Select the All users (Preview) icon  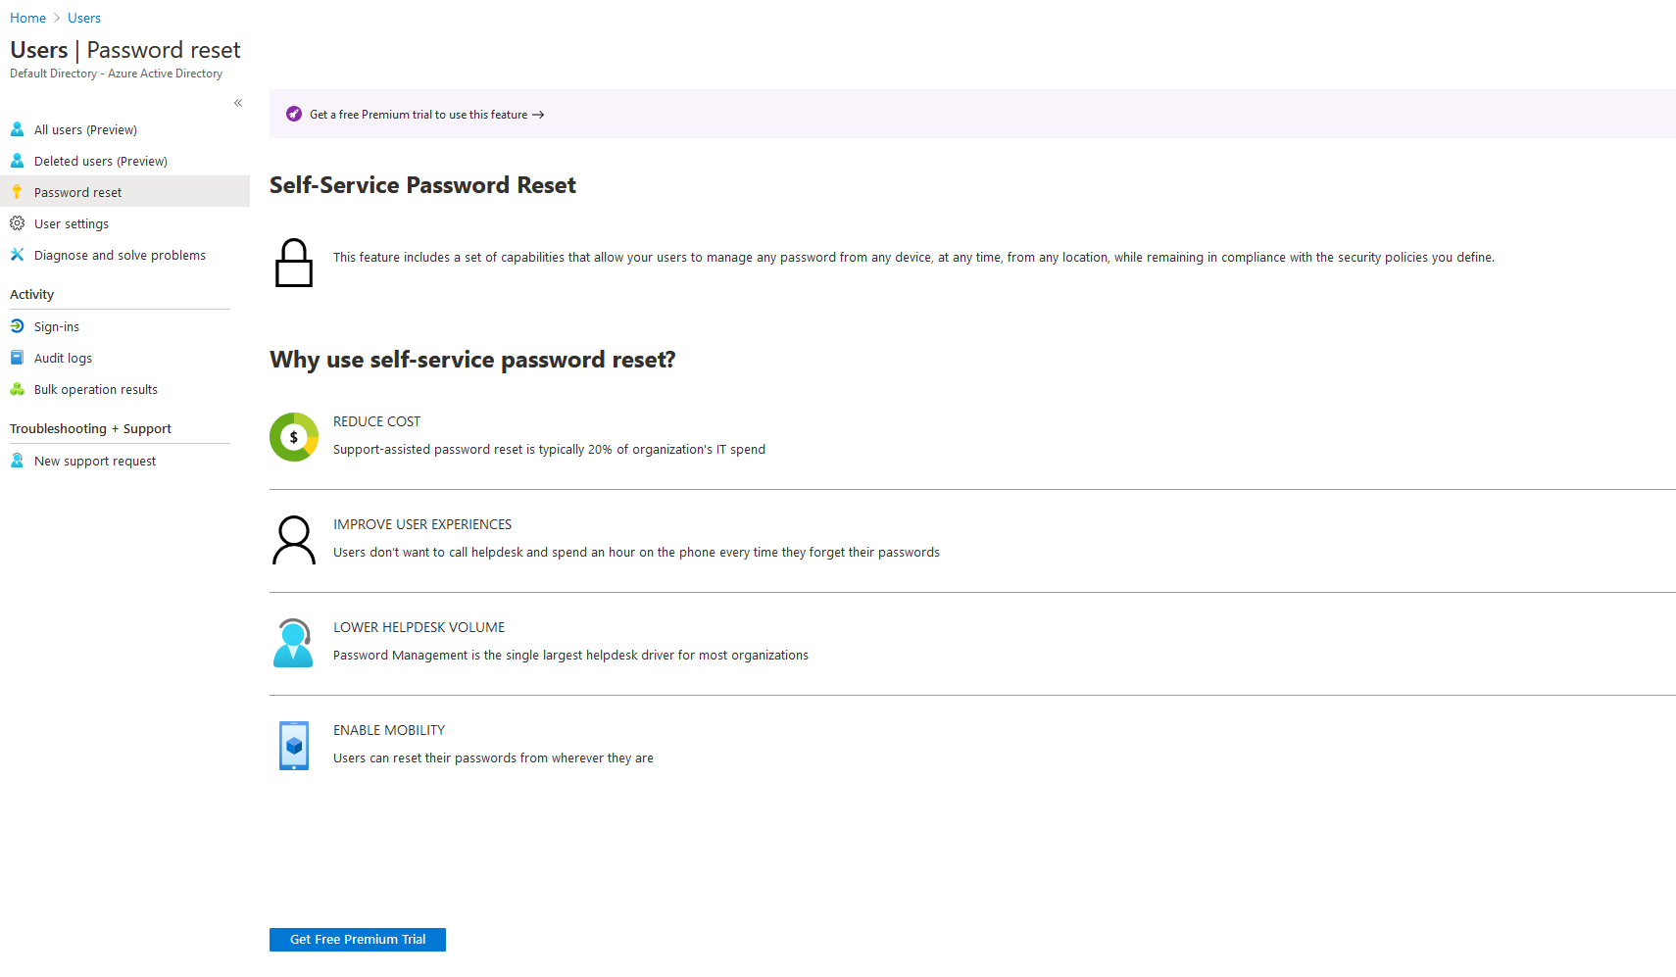click(17, 128)
